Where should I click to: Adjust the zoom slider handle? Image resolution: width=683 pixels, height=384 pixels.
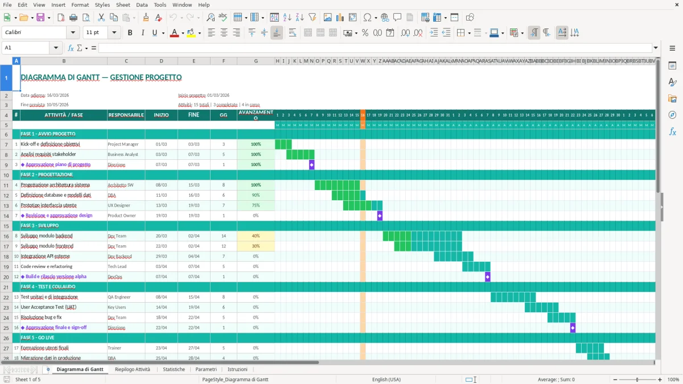637,379
